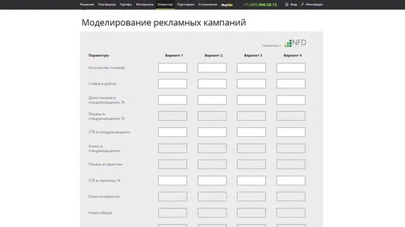Open the Тарифы menu item

(126, 4)
